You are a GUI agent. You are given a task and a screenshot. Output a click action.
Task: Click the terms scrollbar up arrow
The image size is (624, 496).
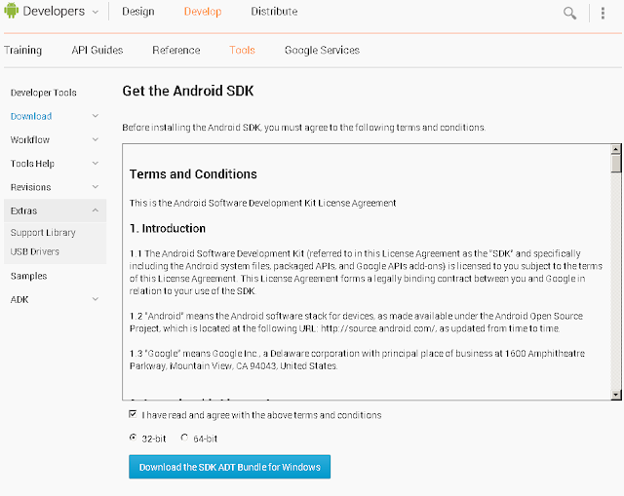tap(615, 149)
